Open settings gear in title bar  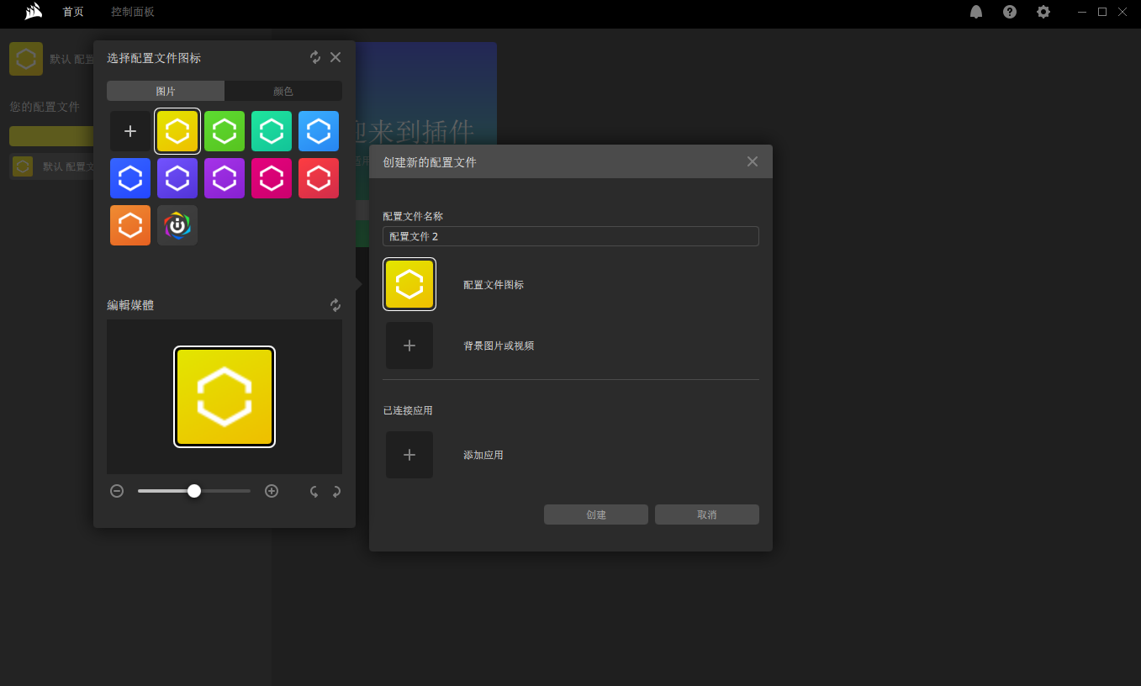[1043, 12]
